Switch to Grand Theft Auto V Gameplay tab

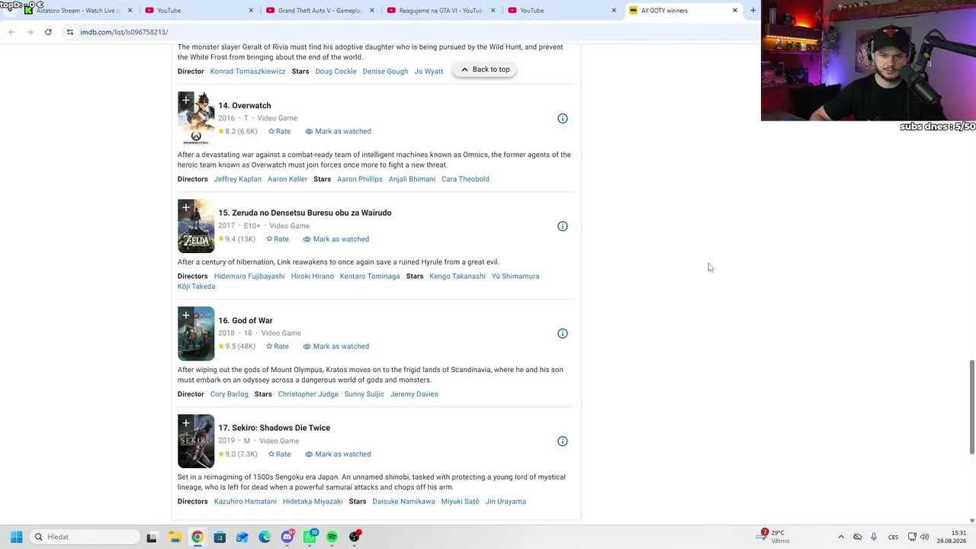click(320, 11)
